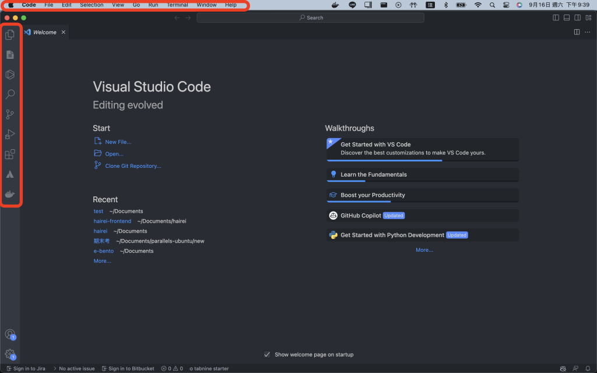Click Copilot status icon in status bar

563,368
